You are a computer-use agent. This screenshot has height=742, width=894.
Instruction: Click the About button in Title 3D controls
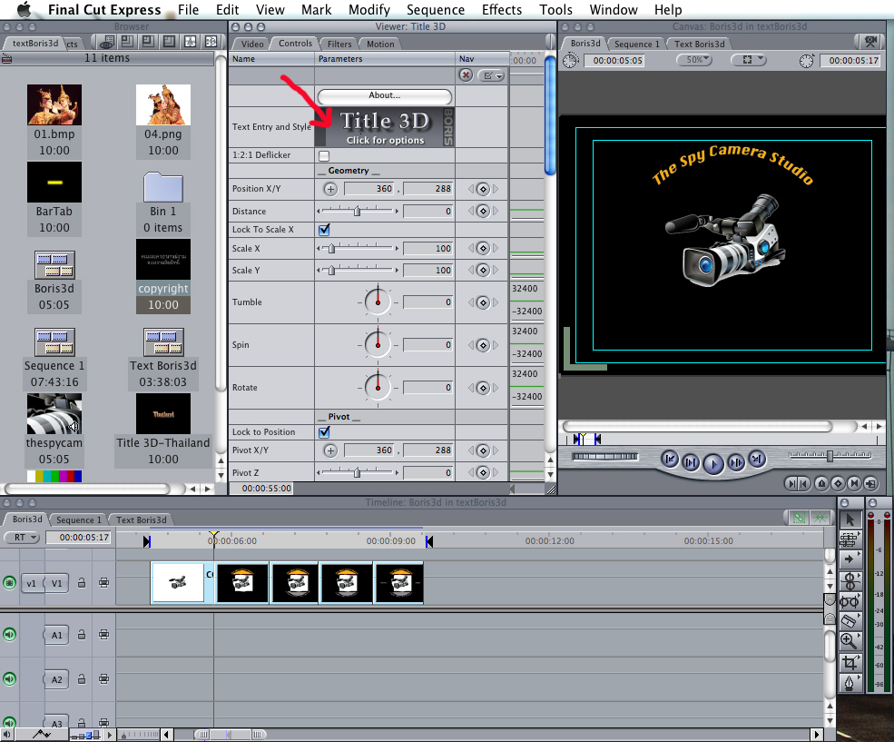385,96
